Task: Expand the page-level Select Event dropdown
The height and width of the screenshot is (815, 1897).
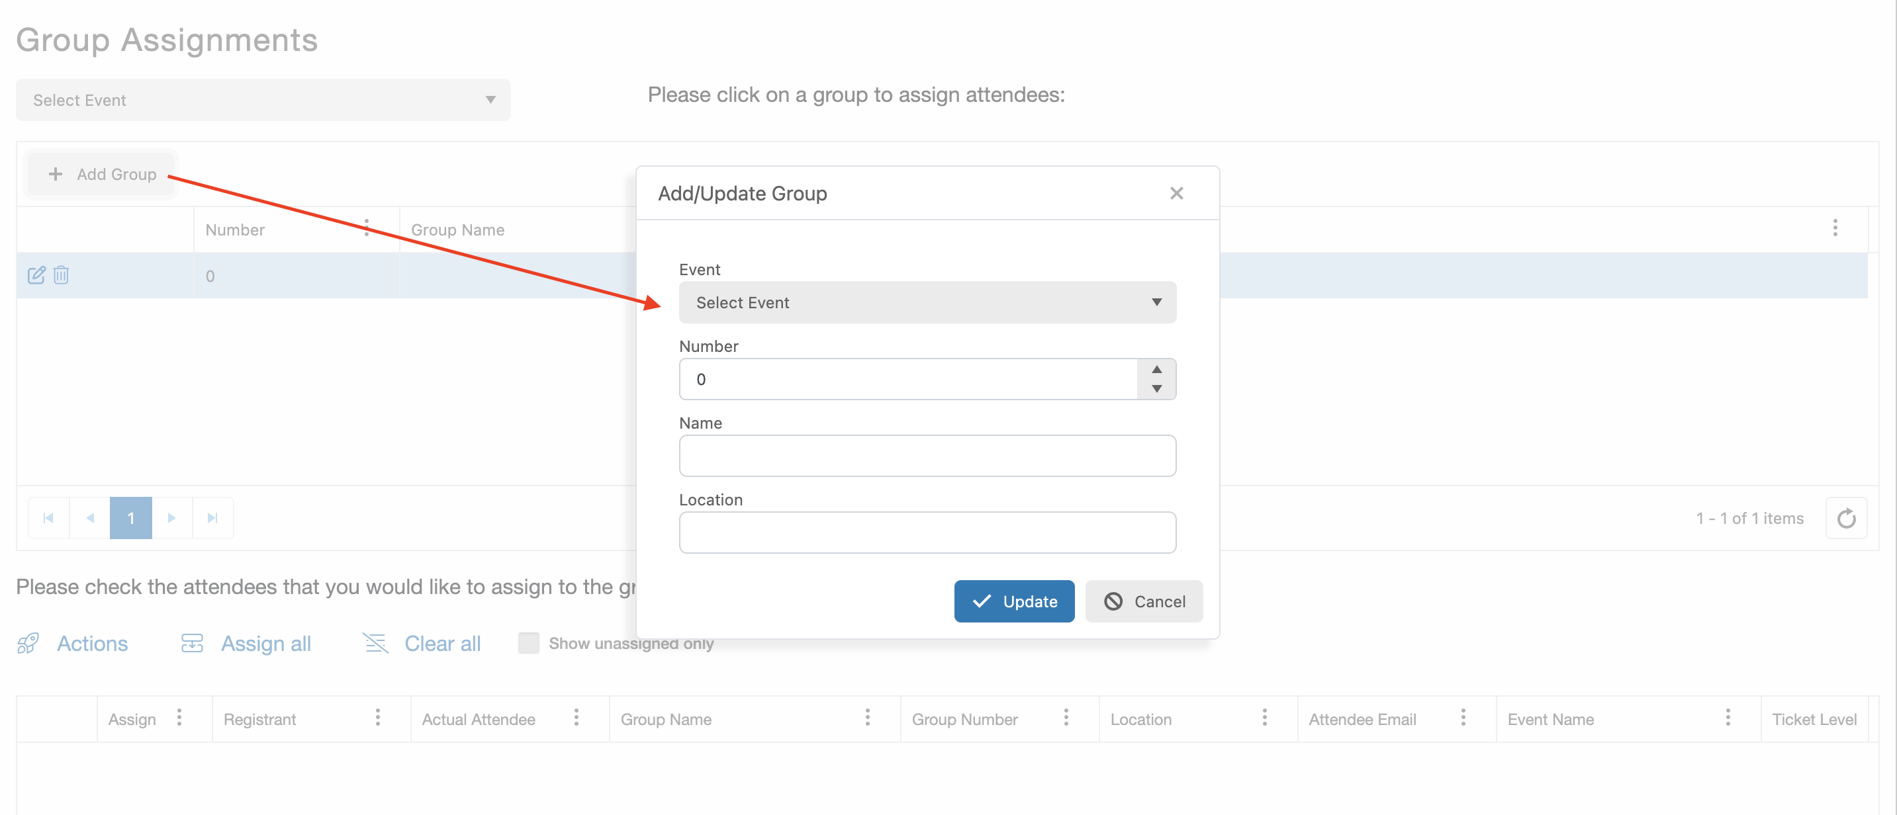Action: [263, 100]
